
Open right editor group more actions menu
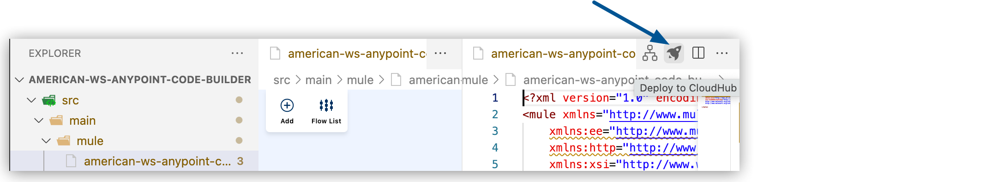pyautogui.click(x=722, y=53)
